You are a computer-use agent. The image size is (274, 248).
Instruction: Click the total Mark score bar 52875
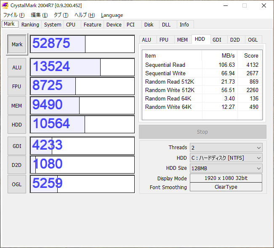(82, 44)
